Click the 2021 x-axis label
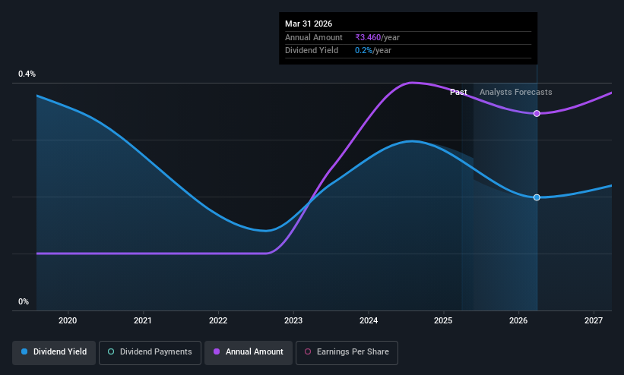This screenshot has width=624, height=375. (x=143, y=320)
